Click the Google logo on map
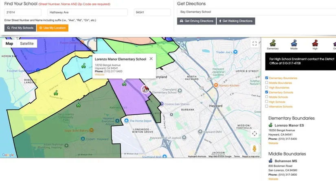The width and height of the screenshot is (336, 181). (8, 155)
